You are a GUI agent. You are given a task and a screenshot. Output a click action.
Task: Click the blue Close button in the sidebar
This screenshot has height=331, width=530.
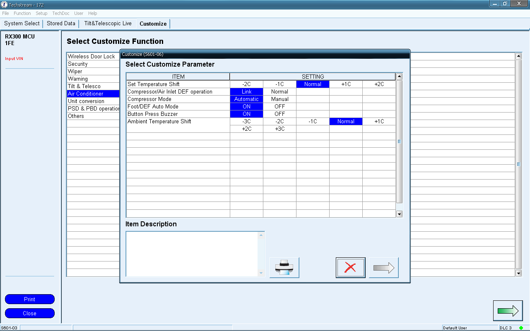30,313
